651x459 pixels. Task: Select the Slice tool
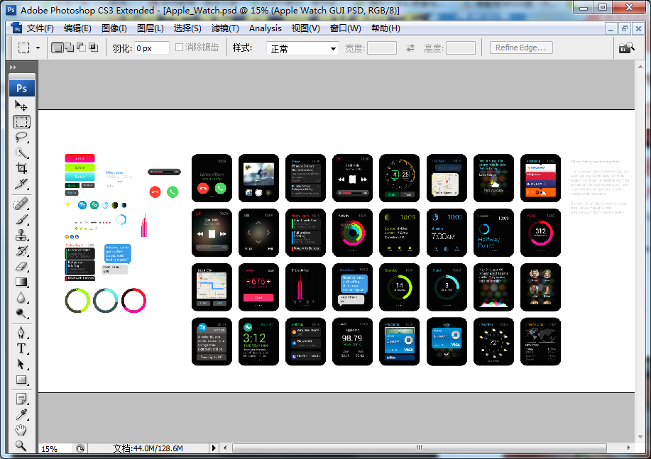(21, 184)
